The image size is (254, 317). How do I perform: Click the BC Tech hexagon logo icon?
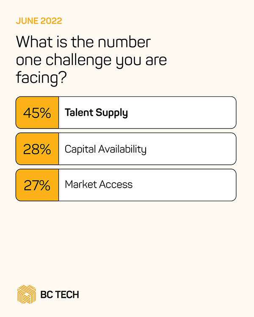click(x=27, y=294)
